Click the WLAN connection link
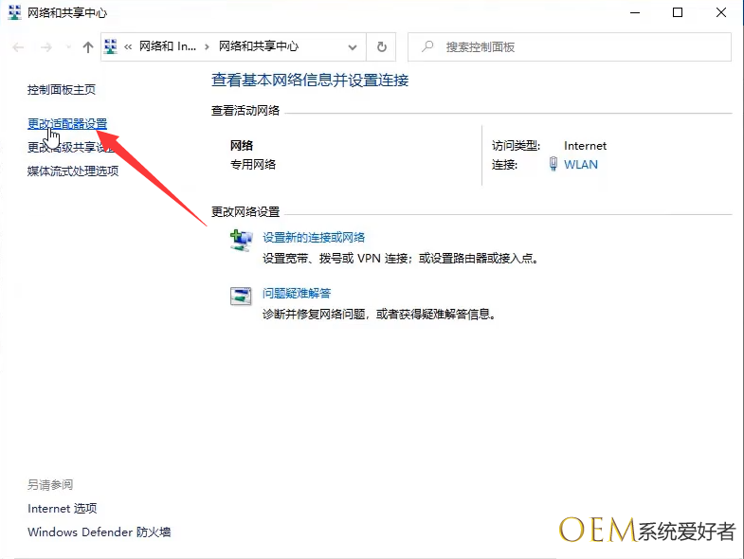 581,164
